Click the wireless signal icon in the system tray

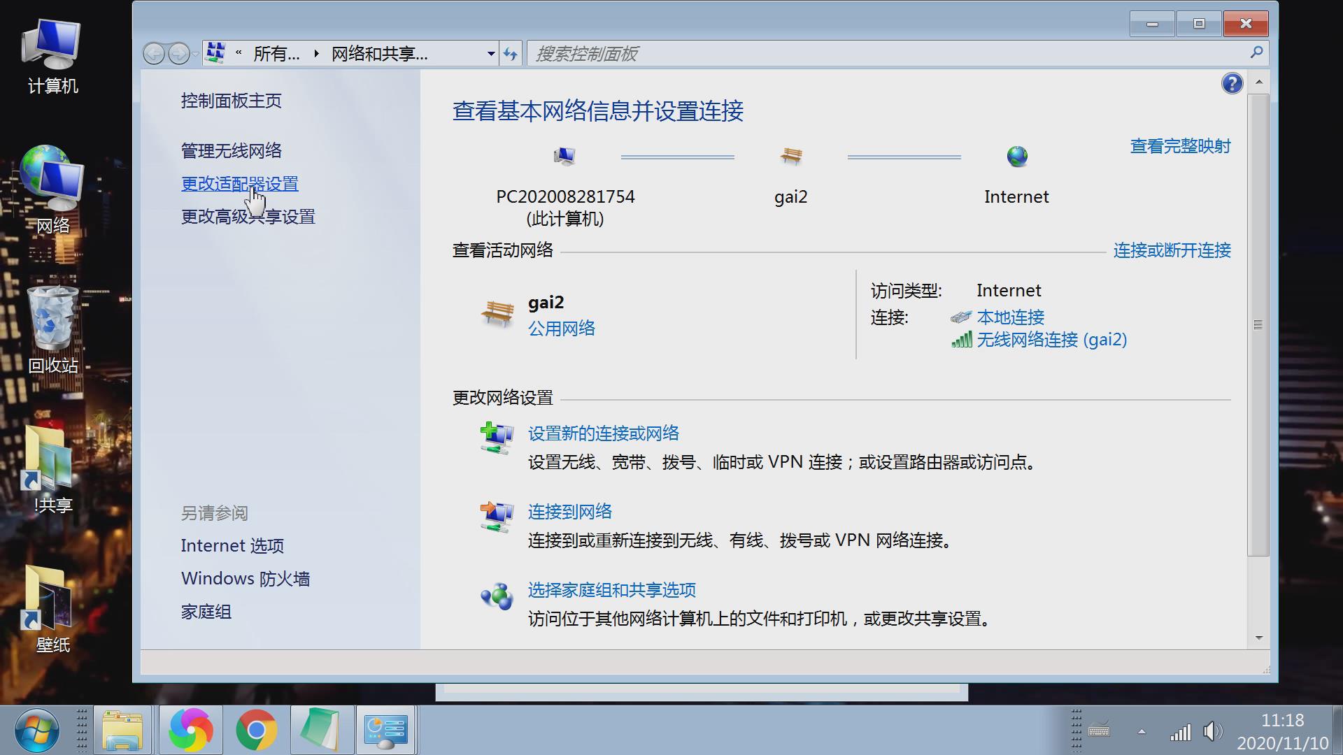(x=1182, y=733)
